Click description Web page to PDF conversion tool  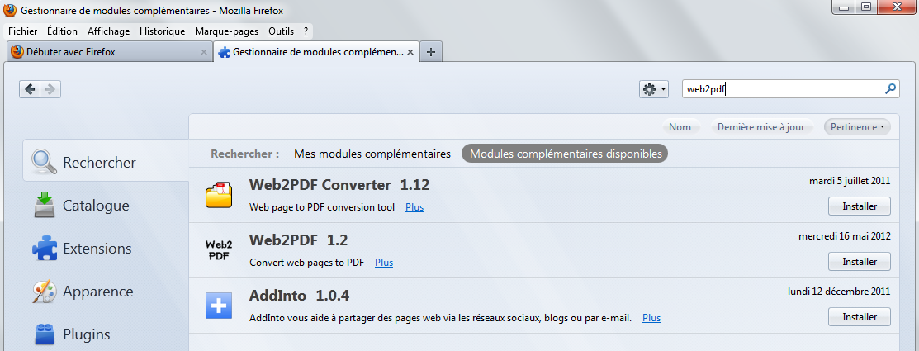[322, 207]
